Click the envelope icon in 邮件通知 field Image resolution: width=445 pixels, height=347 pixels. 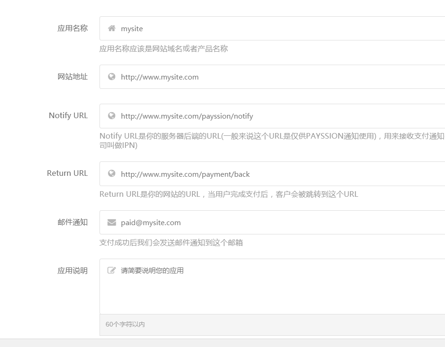click(x=111, y=222)
